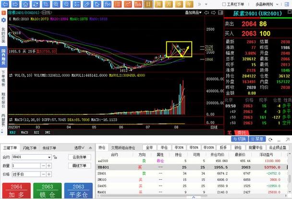Select the 周 weekly period button

[x=158, y=4]
